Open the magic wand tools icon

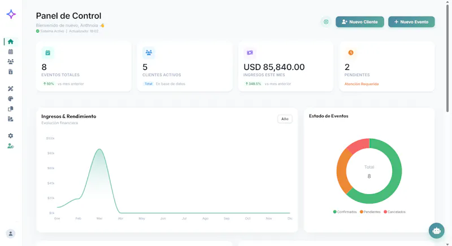pos(11,89)
